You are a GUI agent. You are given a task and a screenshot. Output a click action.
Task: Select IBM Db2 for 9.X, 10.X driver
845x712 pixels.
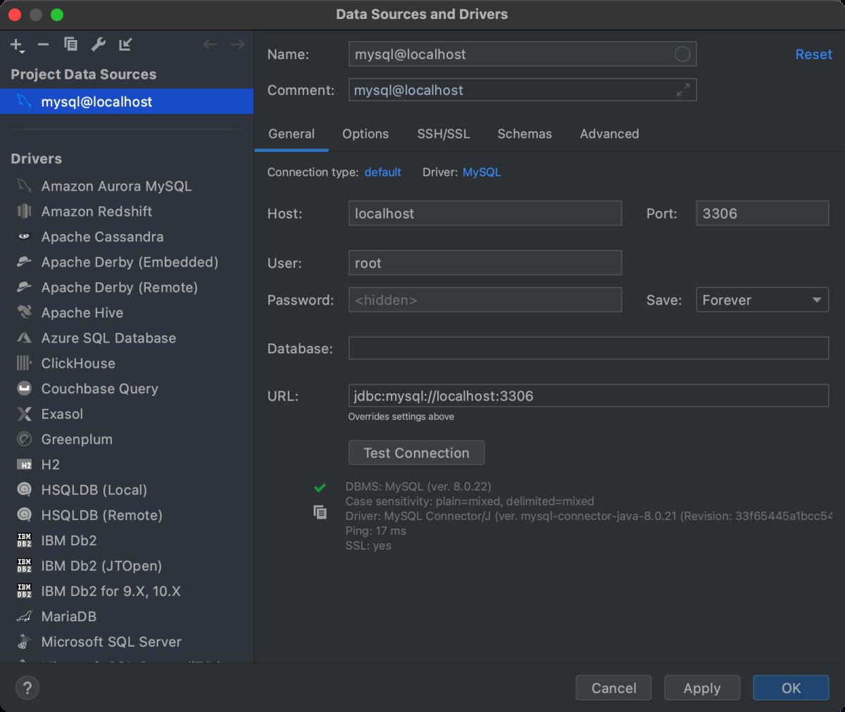click(x=127, y=591)
